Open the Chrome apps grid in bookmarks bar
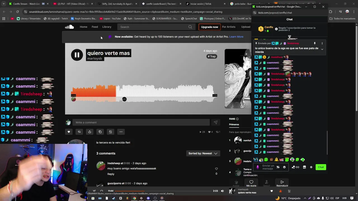Viewport: 358px width, 201px height. point(4,18)
